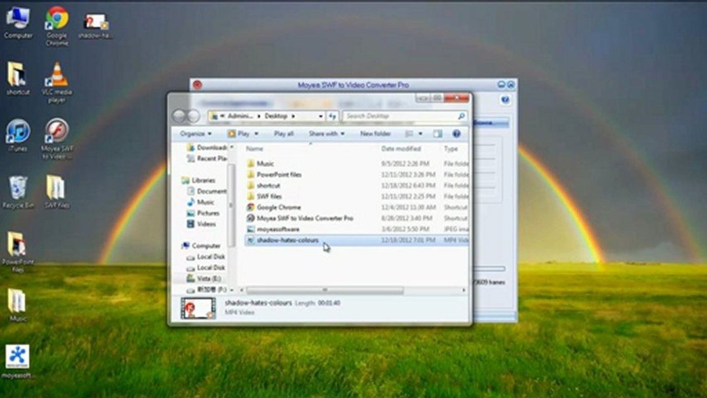707x398 pixels.
Task: Click the Desktop segment in the address bar
Action: (276, 116)
